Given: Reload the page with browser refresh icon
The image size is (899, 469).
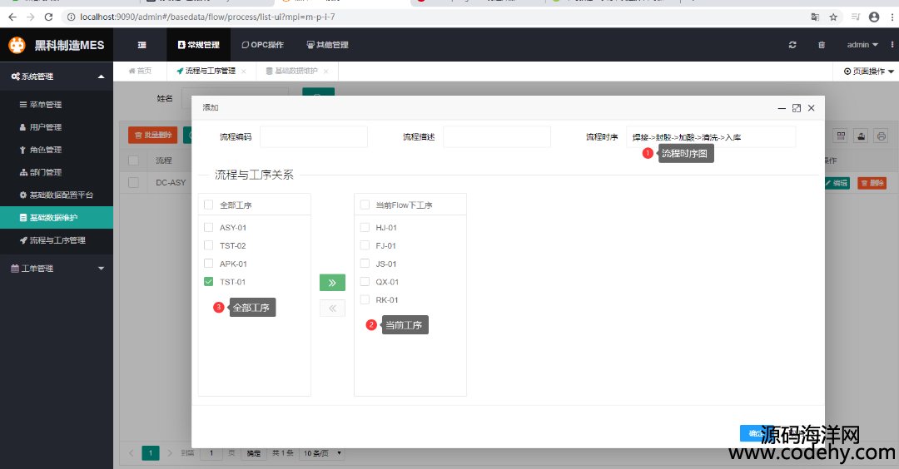Looking at the screenshot, I should click(x=49, y=17).
